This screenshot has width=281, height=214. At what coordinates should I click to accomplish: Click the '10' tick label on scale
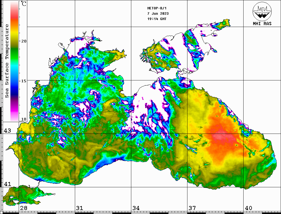pyautogui.click(x=24, y=119)
